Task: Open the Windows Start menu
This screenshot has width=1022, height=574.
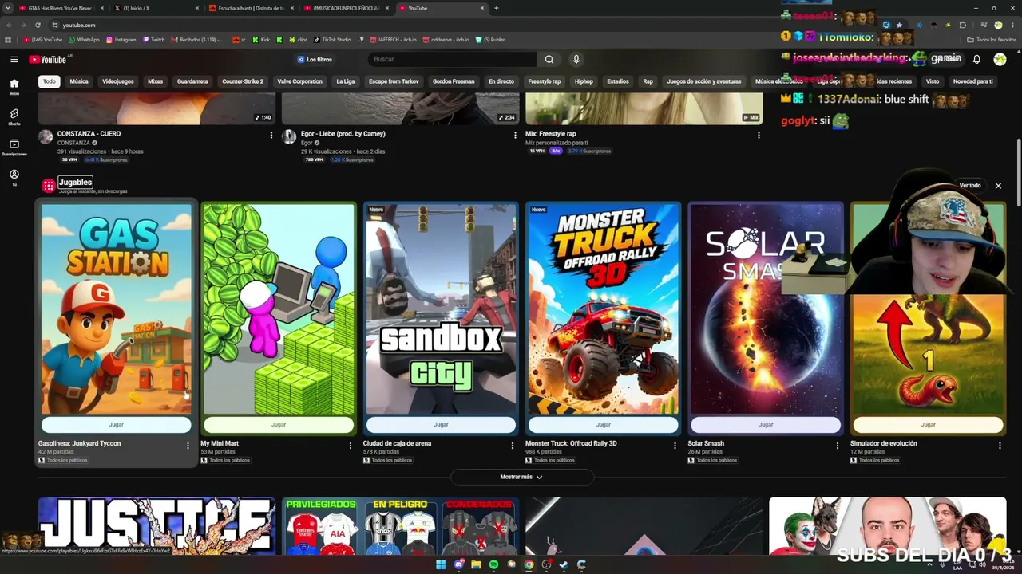Action: pyautogui.click(x=440, y=564)
